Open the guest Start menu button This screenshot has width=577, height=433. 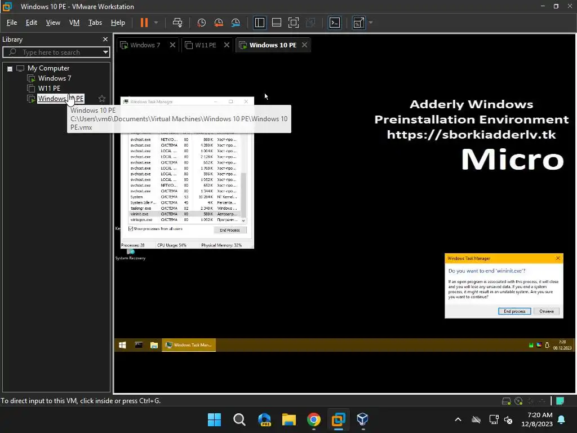click(x=122, y=345)
